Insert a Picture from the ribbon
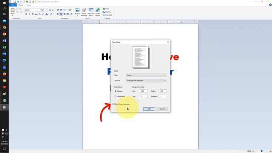This screenshot has width=272, height=153. [x=77, y=11]
